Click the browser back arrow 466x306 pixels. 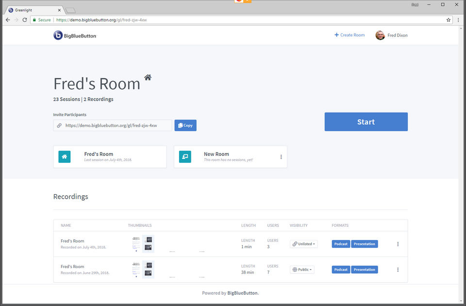pos(8,20)
